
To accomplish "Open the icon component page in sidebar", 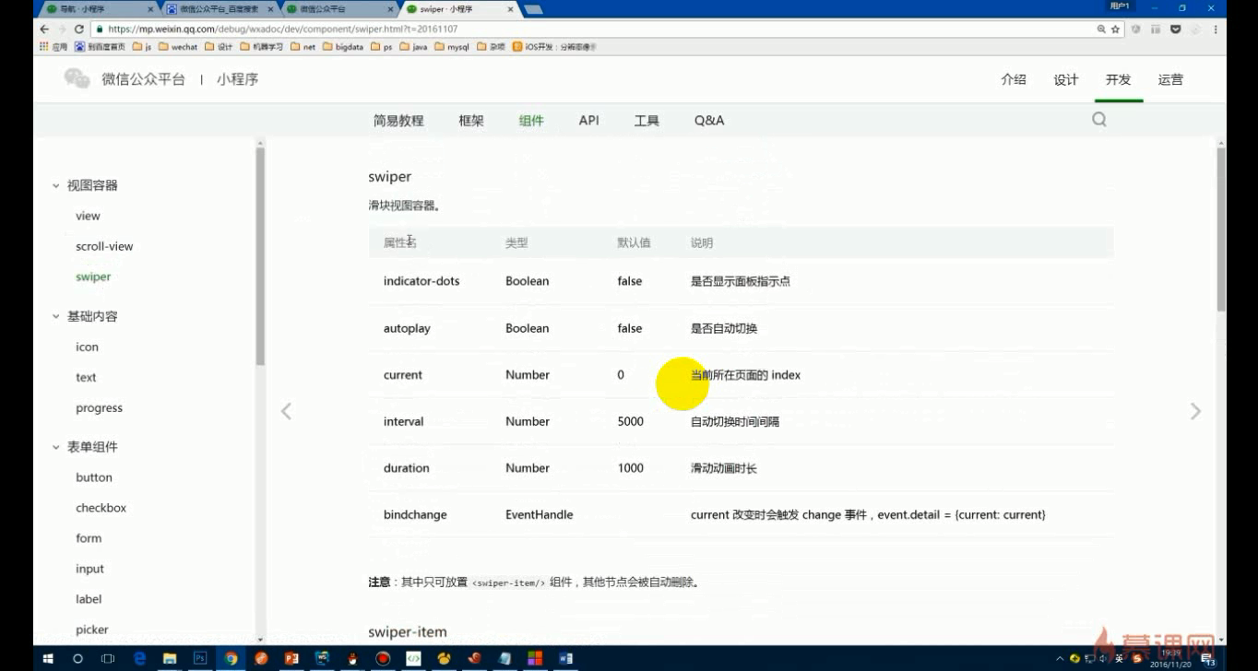I will pos(87,347).
